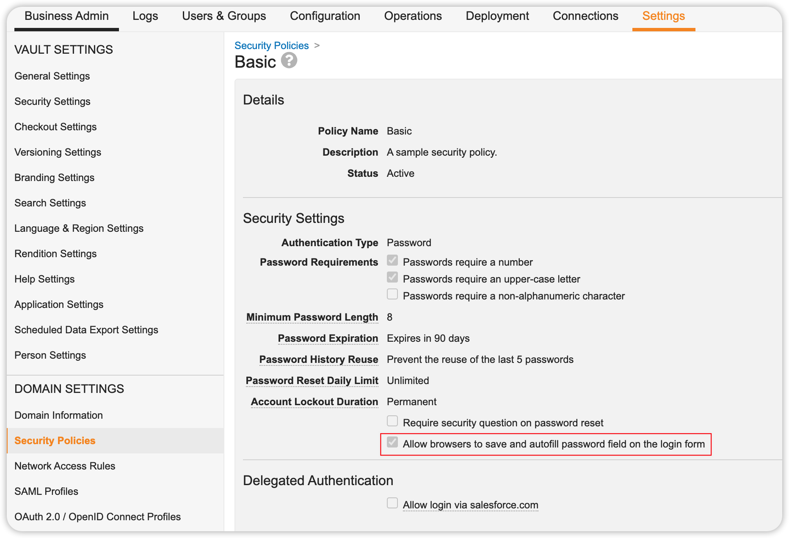This screenshot has height=538, width=789.
Task: Open the Security Policies breadcrumb link
Action: pyautogui.click(x=271, y=45)
